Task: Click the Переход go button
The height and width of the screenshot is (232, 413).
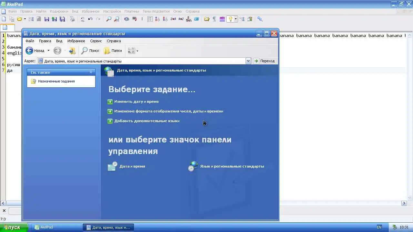Action: coord(264,61)
